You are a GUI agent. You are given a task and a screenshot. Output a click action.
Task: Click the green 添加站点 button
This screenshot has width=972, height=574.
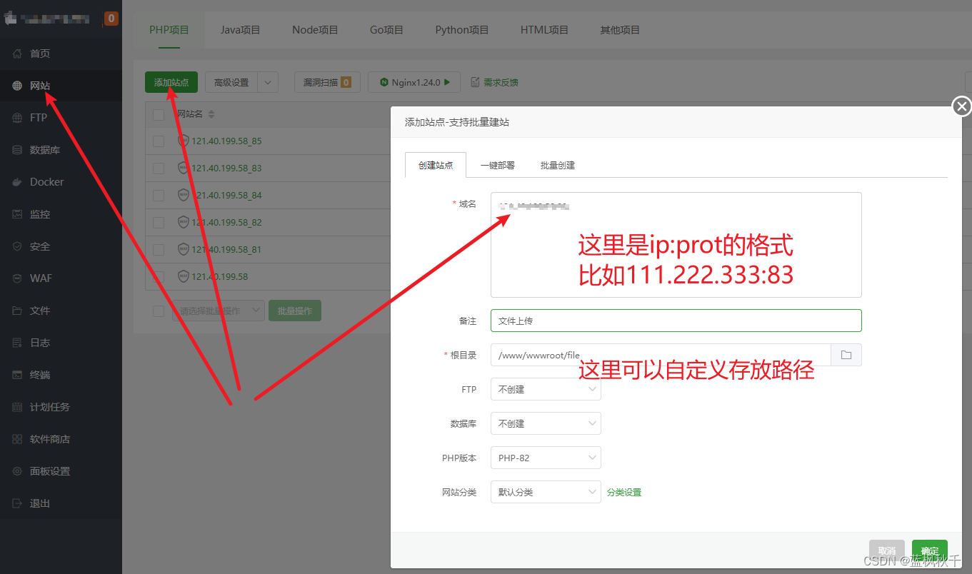(x=171, y=82)
